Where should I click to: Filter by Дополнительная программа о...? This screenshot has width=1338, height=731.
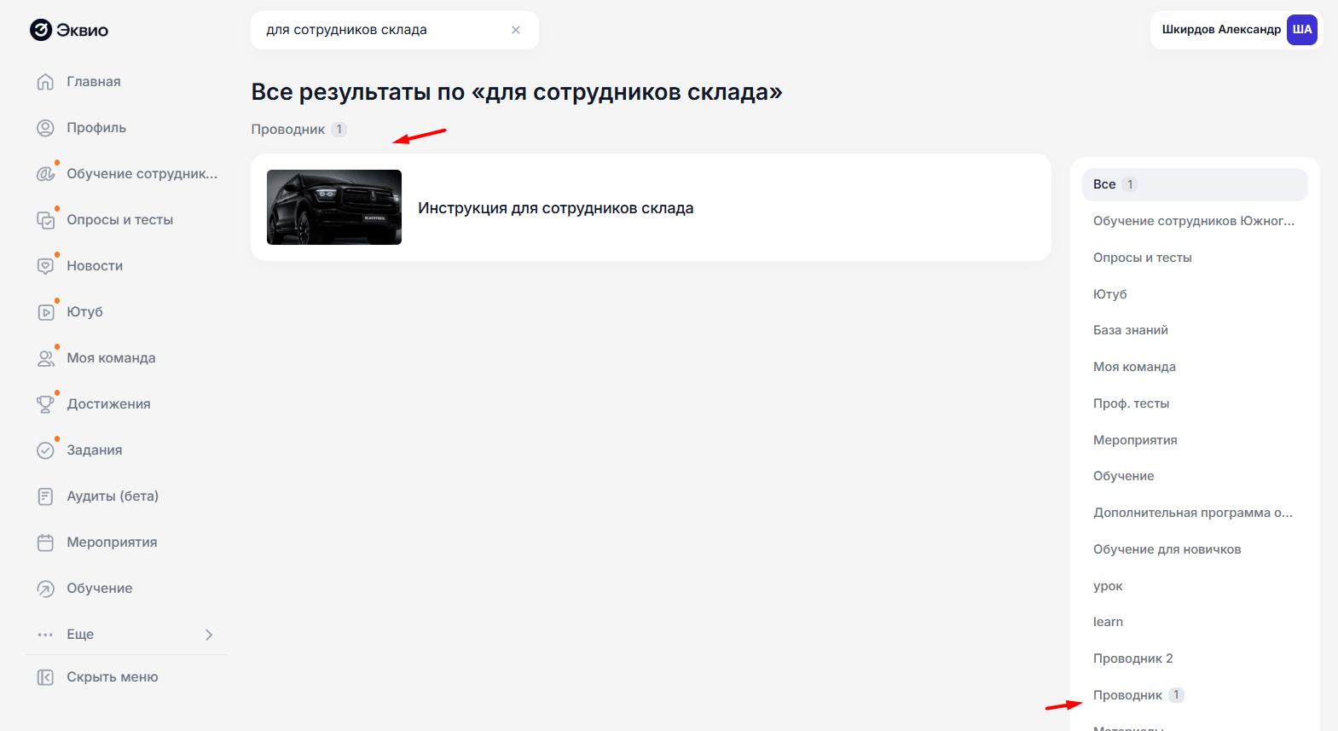(x=1193, y=513)
